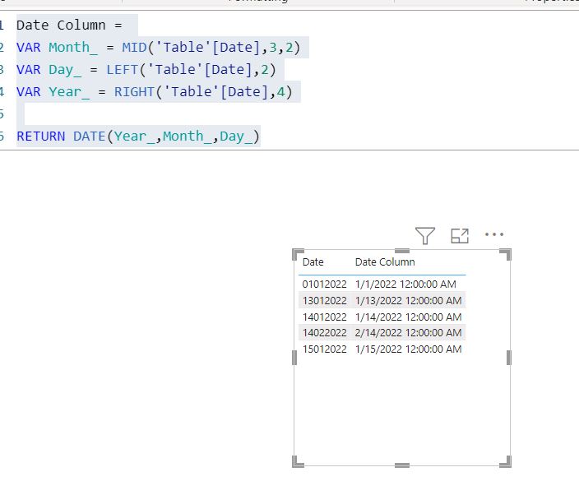This screenshot has height=495, width=579.
Task: Select table cell 14022022
Action: (x=324, y=332)
